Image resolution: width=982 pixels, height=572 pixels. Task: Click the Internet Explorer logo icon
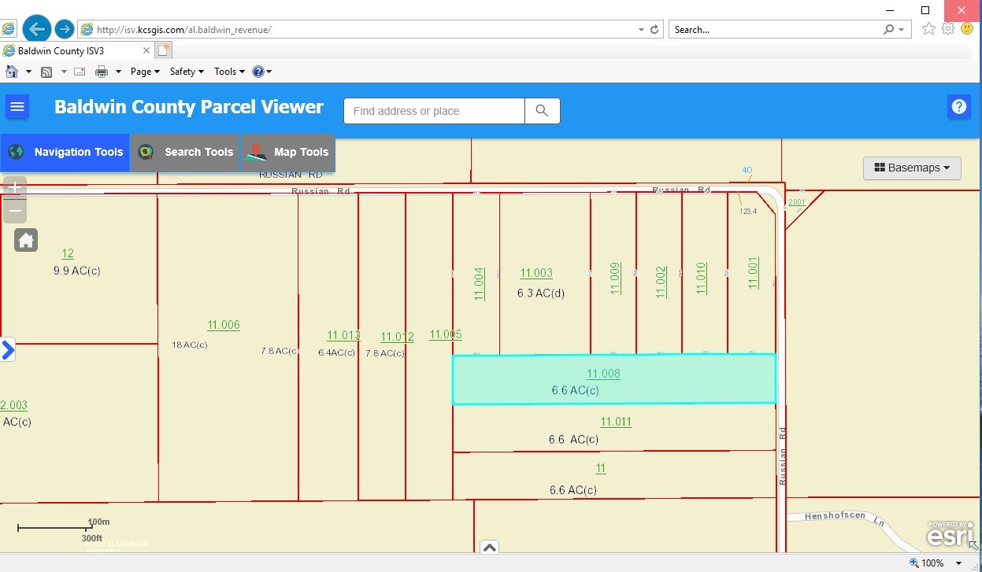[x=8, y=29]
